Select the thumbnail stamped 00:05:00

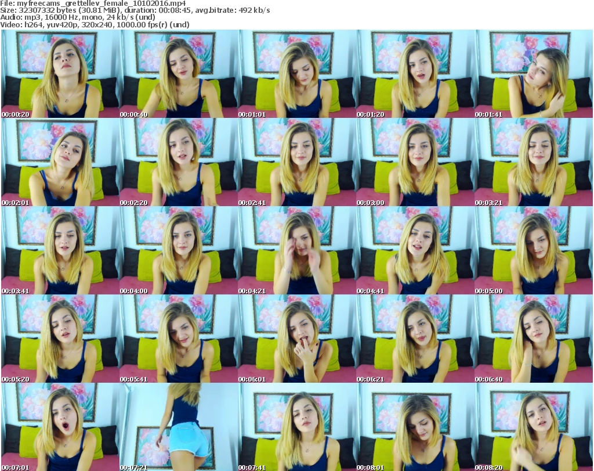(534, 250)
